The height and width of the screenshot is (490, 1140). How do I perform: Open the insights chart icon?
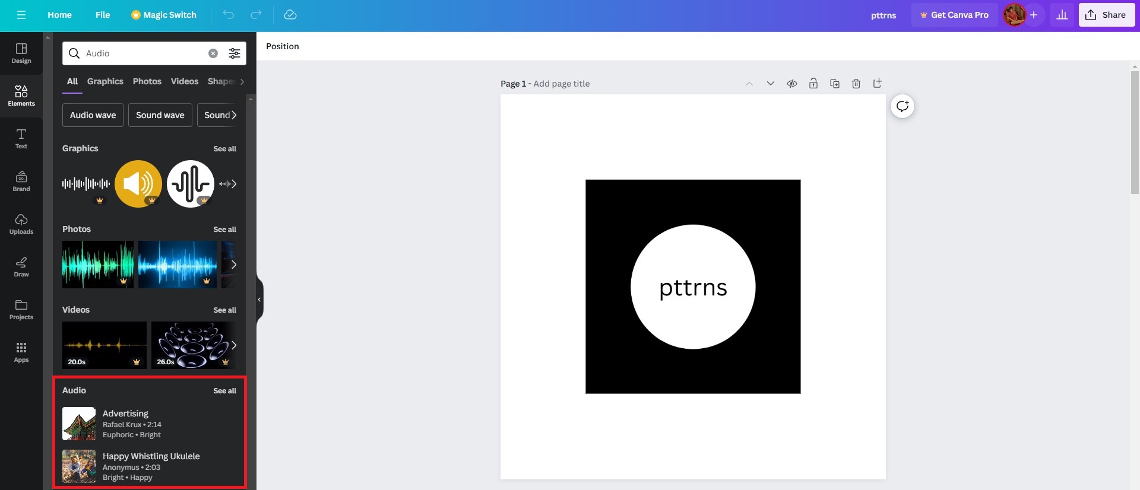pos(1062,15)
